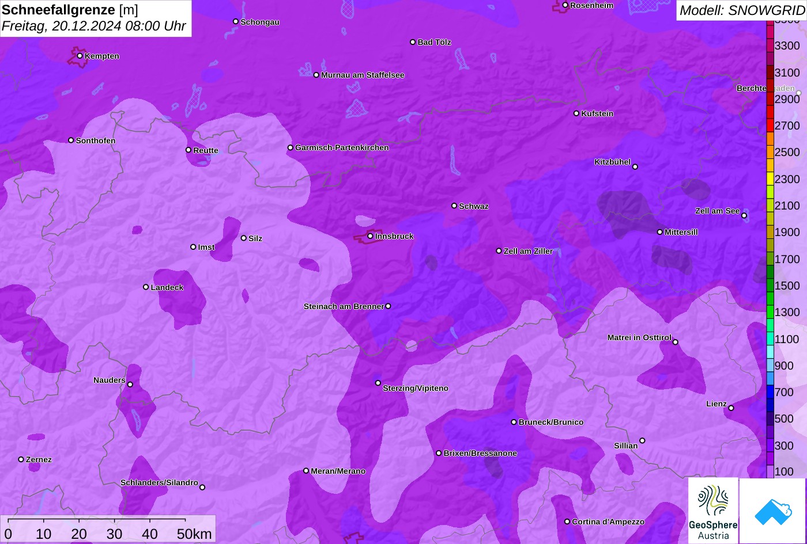Viewport: 807px width, 544px height.
Task: Click the "Garmisch-Partenkirchen" label
Action: [342, 148]
